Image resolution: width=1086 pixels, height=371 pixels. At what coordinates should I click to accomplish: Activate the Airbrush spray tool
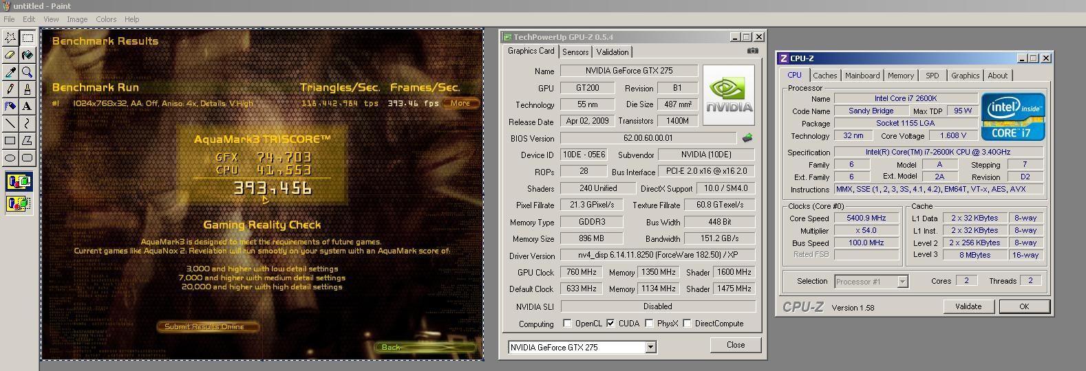tap(10, 106)
